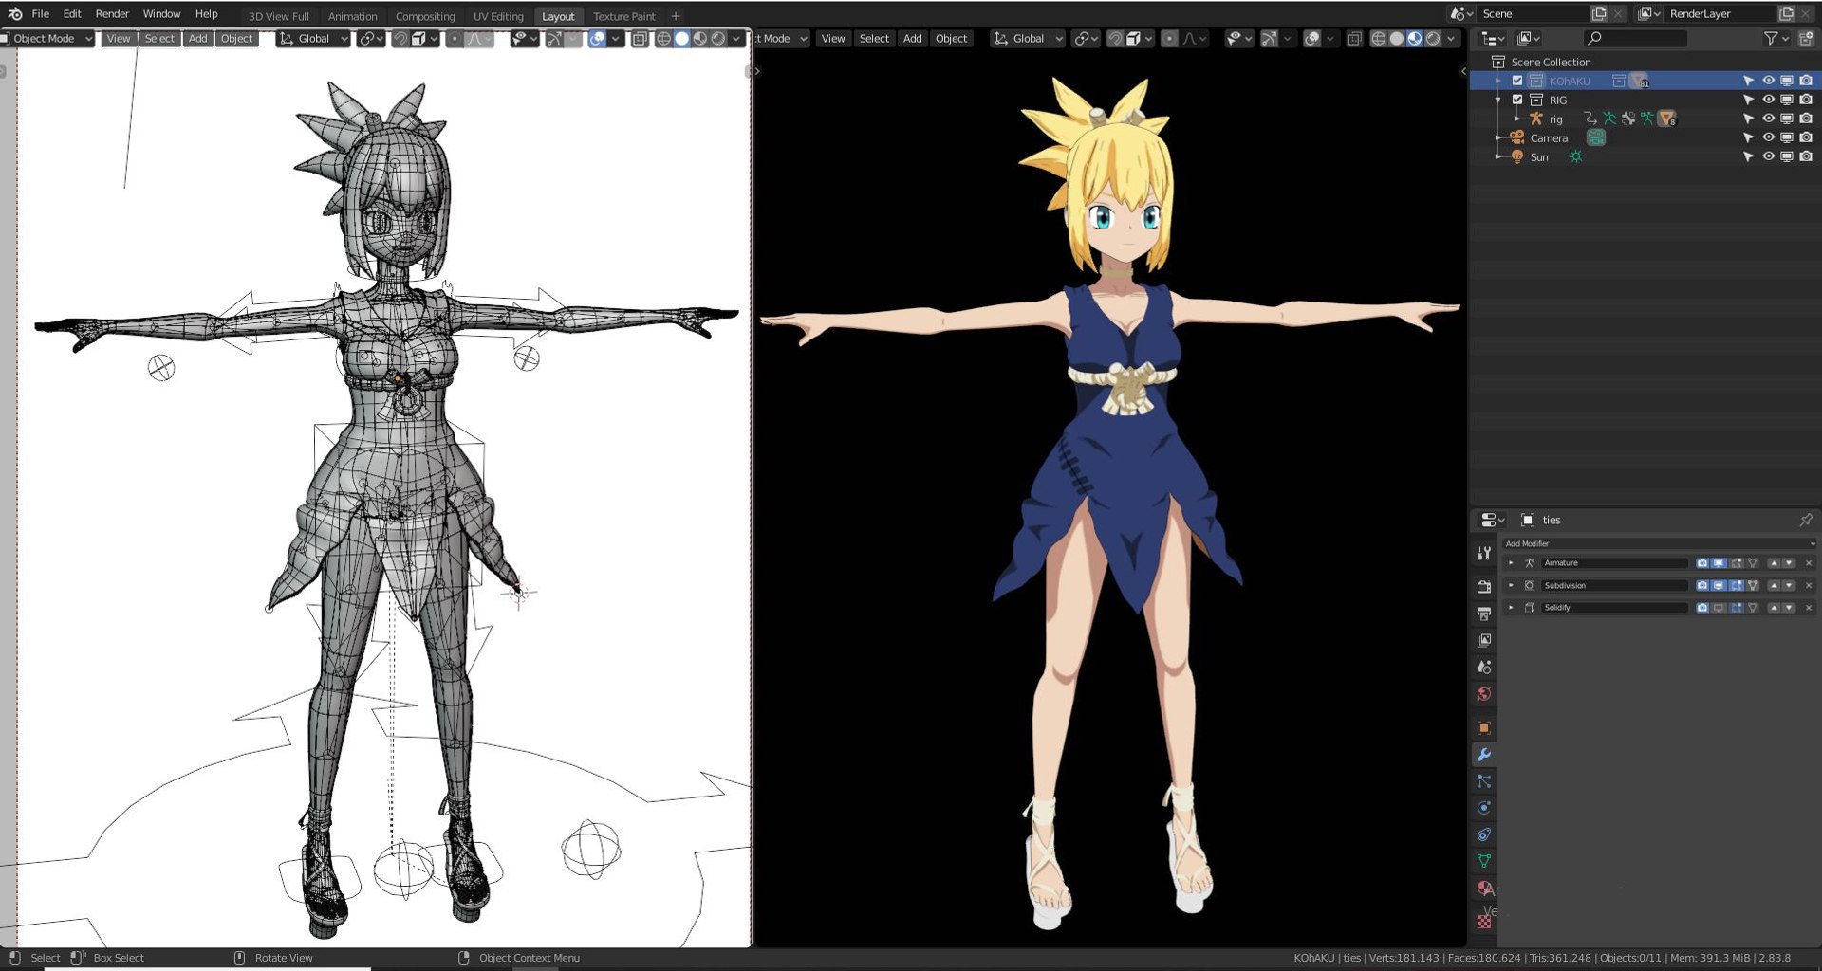Click the Scene name field
The image size is (1822, 971).
click(x=1534, y=14)
